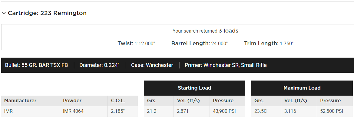Screen dimensions: 354x130
Task: Click the starting load 21.2 grains cell
Action: pyautogui.click(x=152, y=111)
